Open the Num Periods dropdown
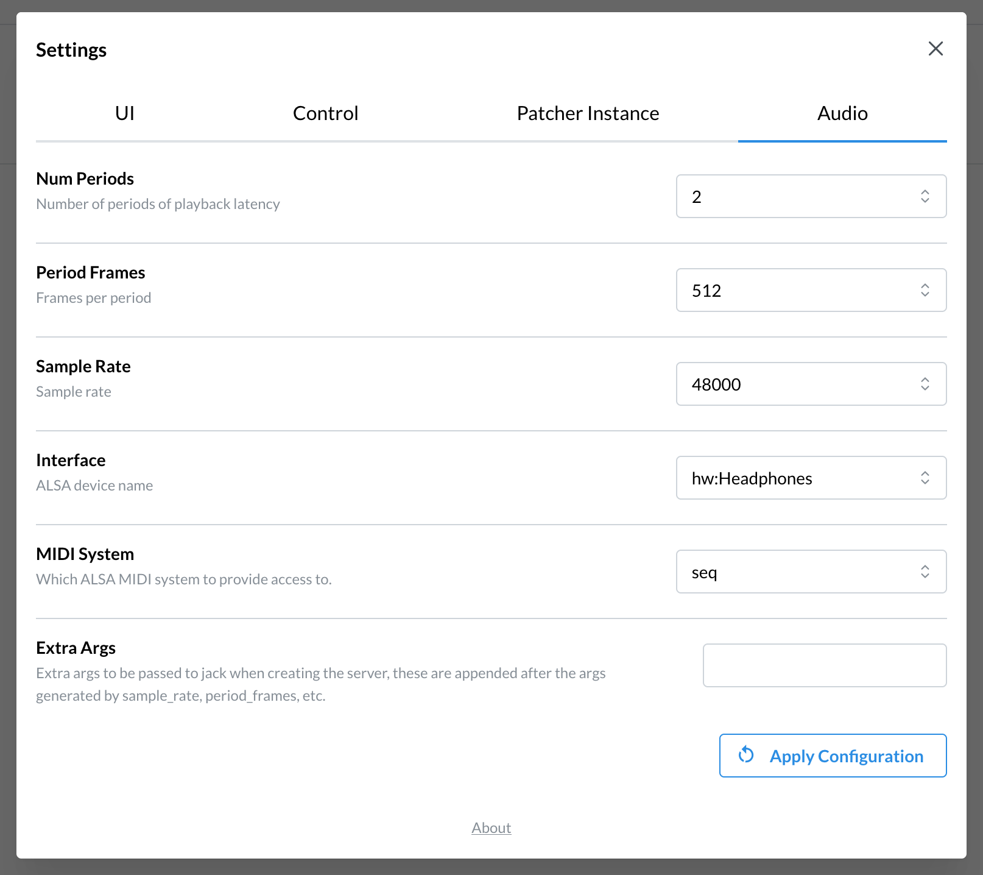This screenshot has width=983, height=875. [811, 196]
